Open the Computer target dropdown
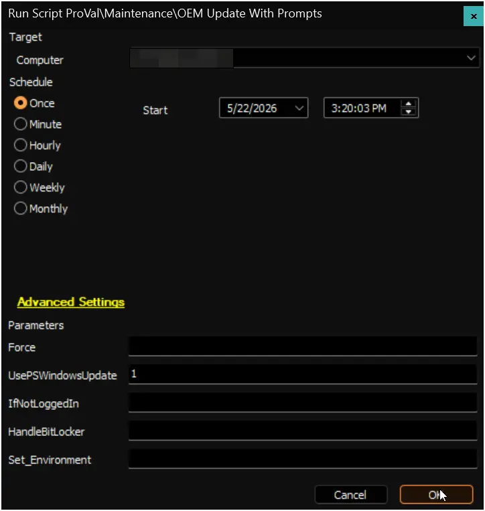Viewport: 485px width, 511px height. tap(470, 58)
